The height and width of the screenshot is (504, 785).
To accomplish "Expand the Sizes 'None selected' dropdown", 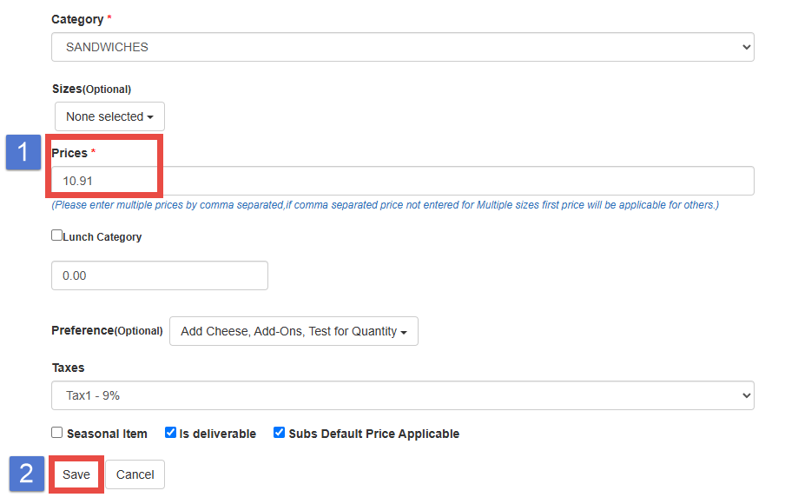I will tap(109, 116).
